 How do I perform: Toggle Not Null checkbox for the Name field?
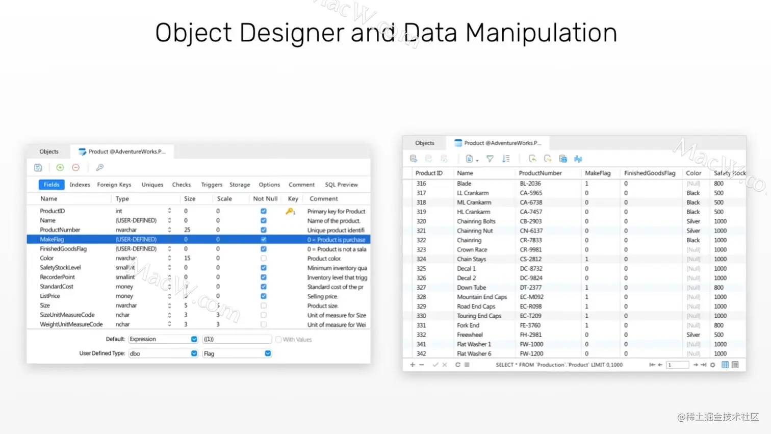tap(264, 220)
